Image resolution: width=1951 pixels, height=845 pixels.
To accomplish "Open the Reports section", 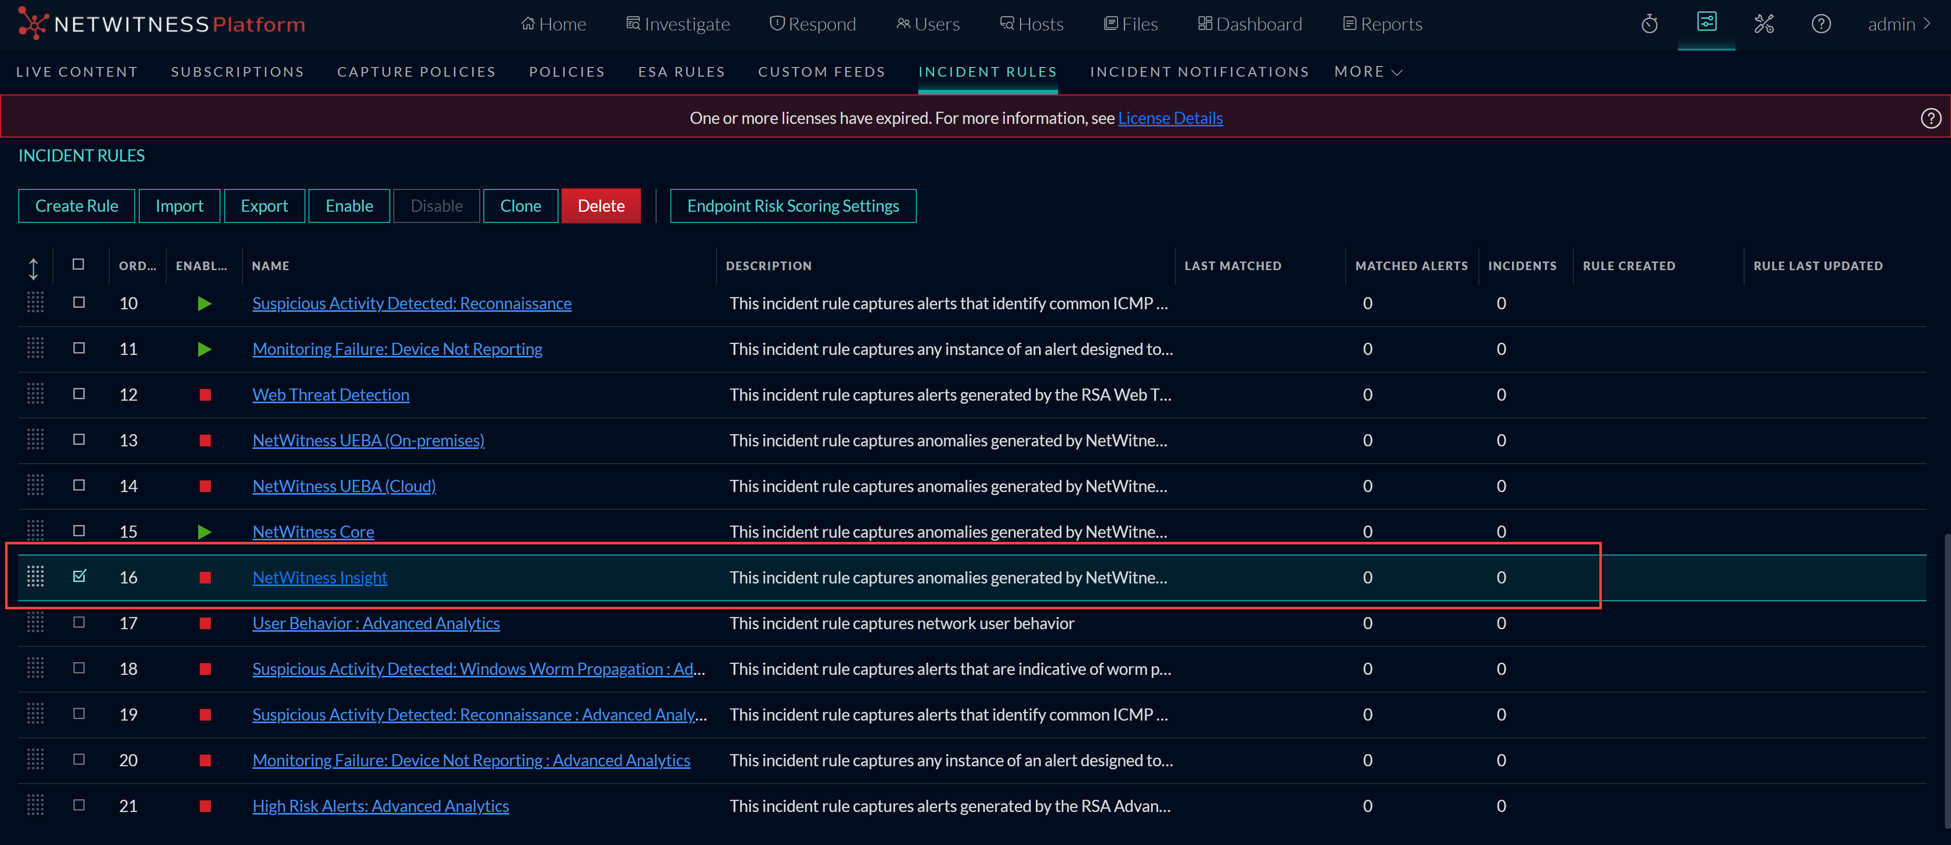I will tap(1382, 24).
